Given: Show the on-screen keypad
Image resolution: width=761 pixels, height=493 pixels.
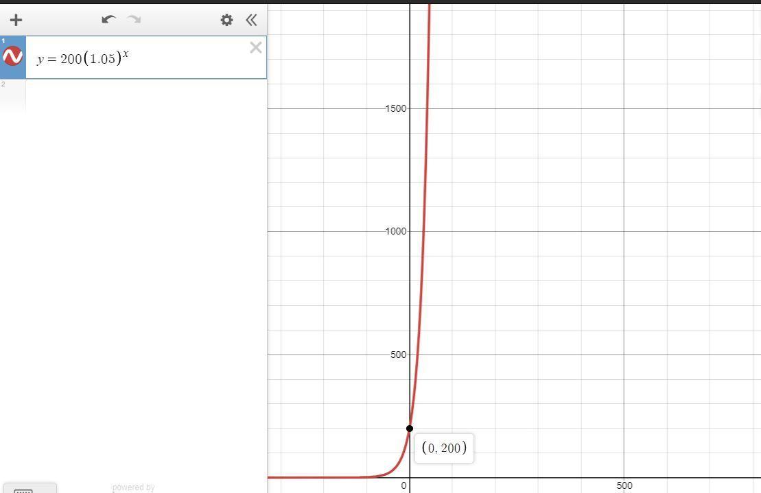Looking at the screenshot, I should tap(23, 490).
